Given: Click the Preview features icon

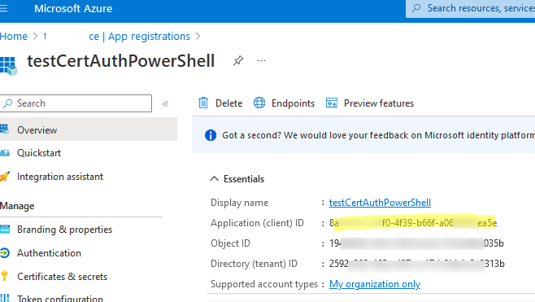Looking at the screenshot, I should point(332,103).
